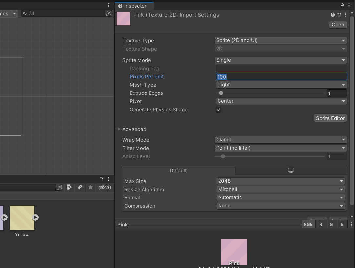Click the Sprite Editor button
Screen dimensions: 355x268
pyautogui.click(x=330, y=118)
